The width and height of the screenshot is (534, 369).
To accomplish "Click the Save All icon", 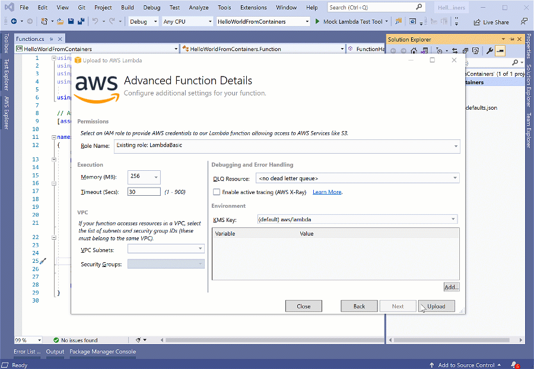I will click(x=81, y=21).
